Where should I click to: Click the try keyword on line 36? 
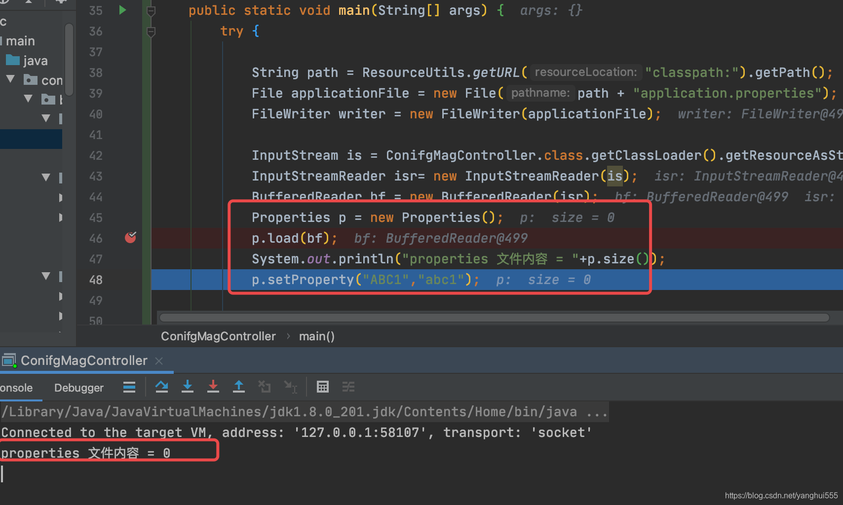coord(231,31)
